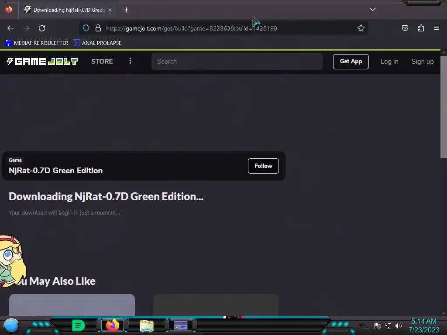Open the STORE menu item
The height and width of the screenshot is (335, 447).
pos(102,61)
